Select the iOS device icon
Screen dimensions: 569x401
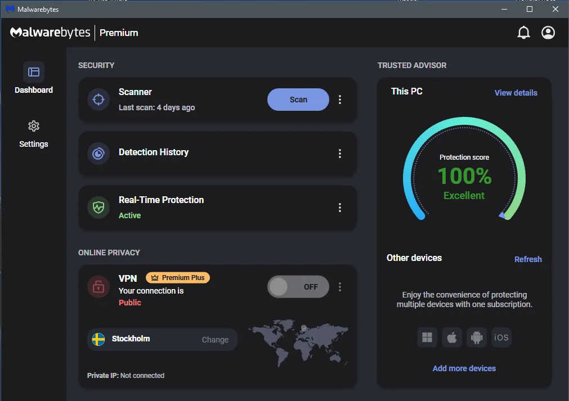[x=501, y=337]
